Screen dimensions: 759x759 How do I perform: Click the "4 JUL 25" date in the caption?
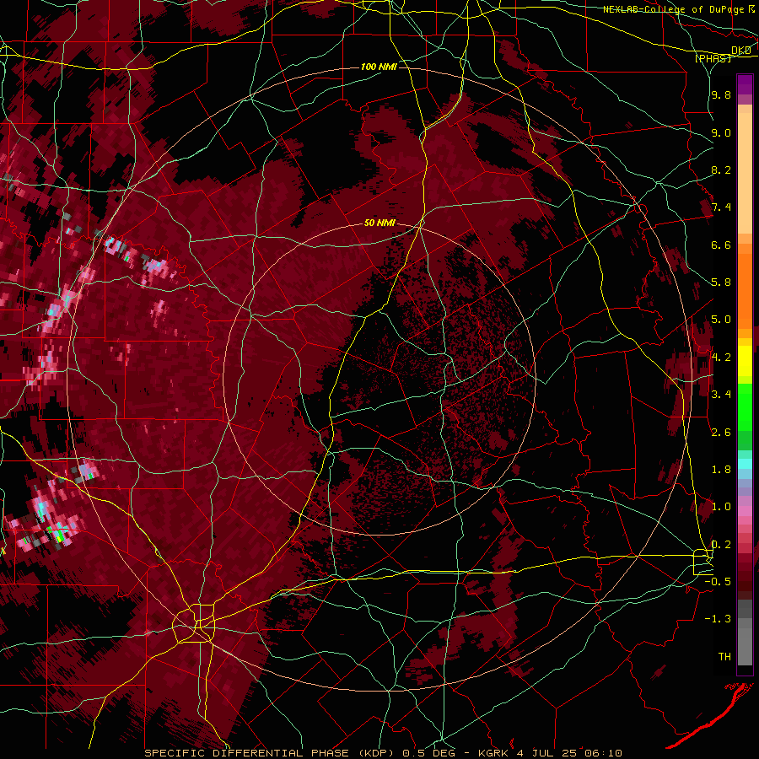click(548, 753)
